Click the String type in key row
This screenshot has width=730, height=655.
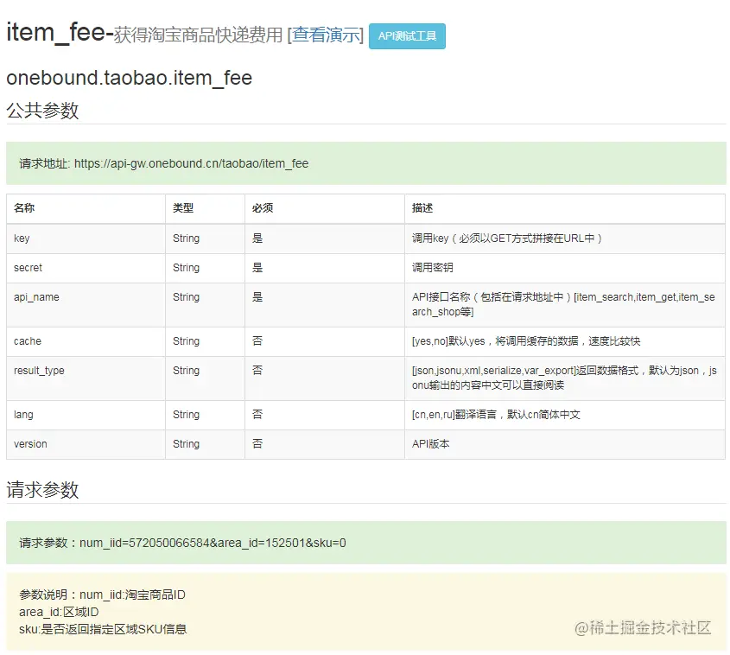pyautogui.click(x=186, y=238)
